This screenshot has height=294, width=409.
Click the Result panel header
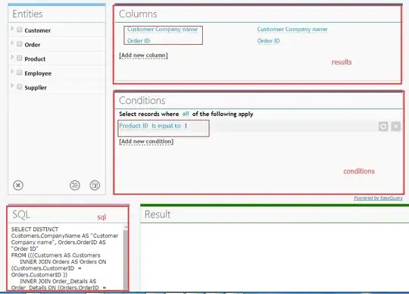(158, 214)
